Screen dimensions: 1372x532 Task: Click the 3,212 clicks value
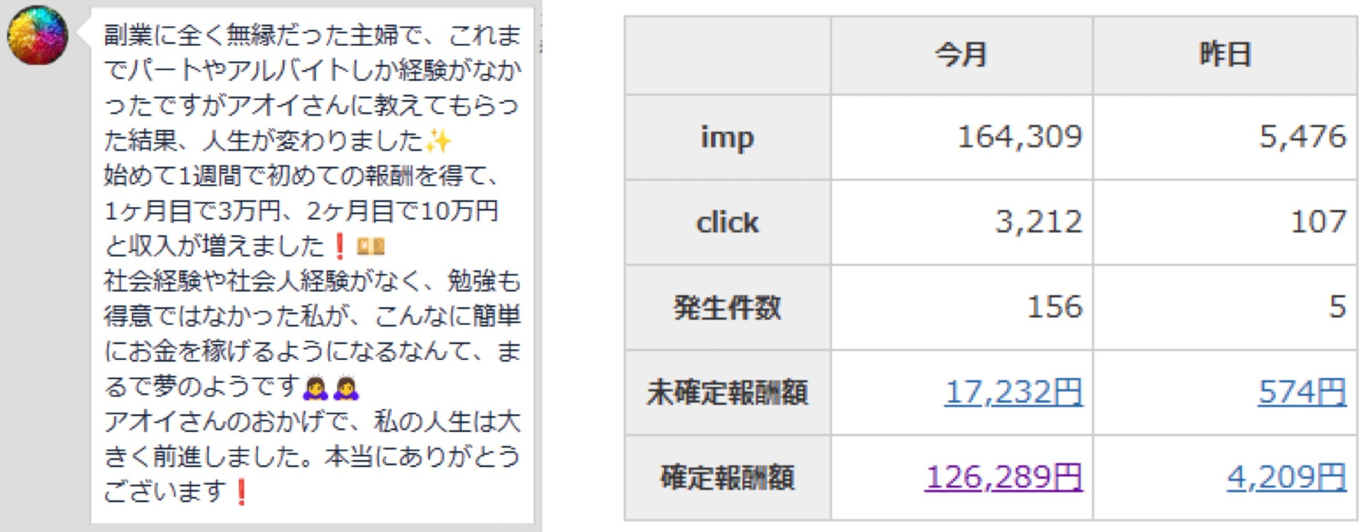coord(1038,222)
